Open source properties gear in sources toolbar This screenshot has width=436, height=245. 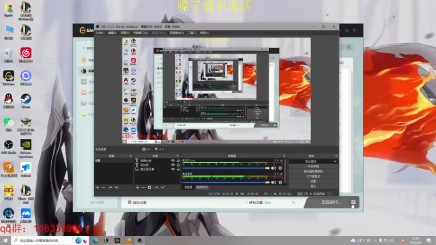point(149,187)
